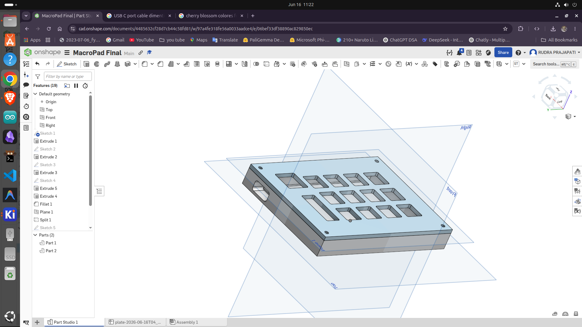Open Visual Studio Code from the dock
The height and width of the screenshot is (327, 582).
(x=10, y=176)
